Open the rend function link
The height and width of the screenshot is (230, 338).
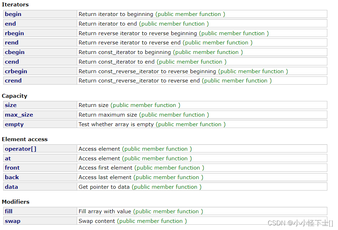pyautogui.click(x=12, y=43)
